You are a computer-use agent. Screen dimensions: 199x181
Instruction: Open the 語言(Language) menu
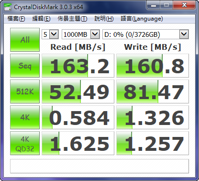142,19
